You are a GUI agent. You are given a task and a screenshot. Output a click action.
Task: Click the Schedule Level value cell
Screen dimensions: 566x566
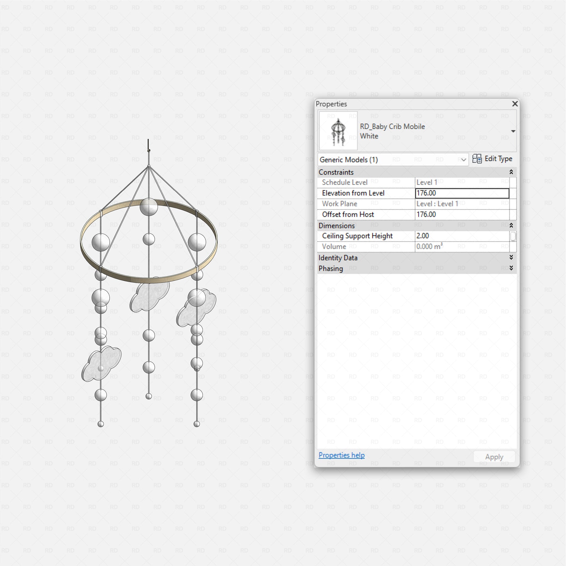click(462, 182)
